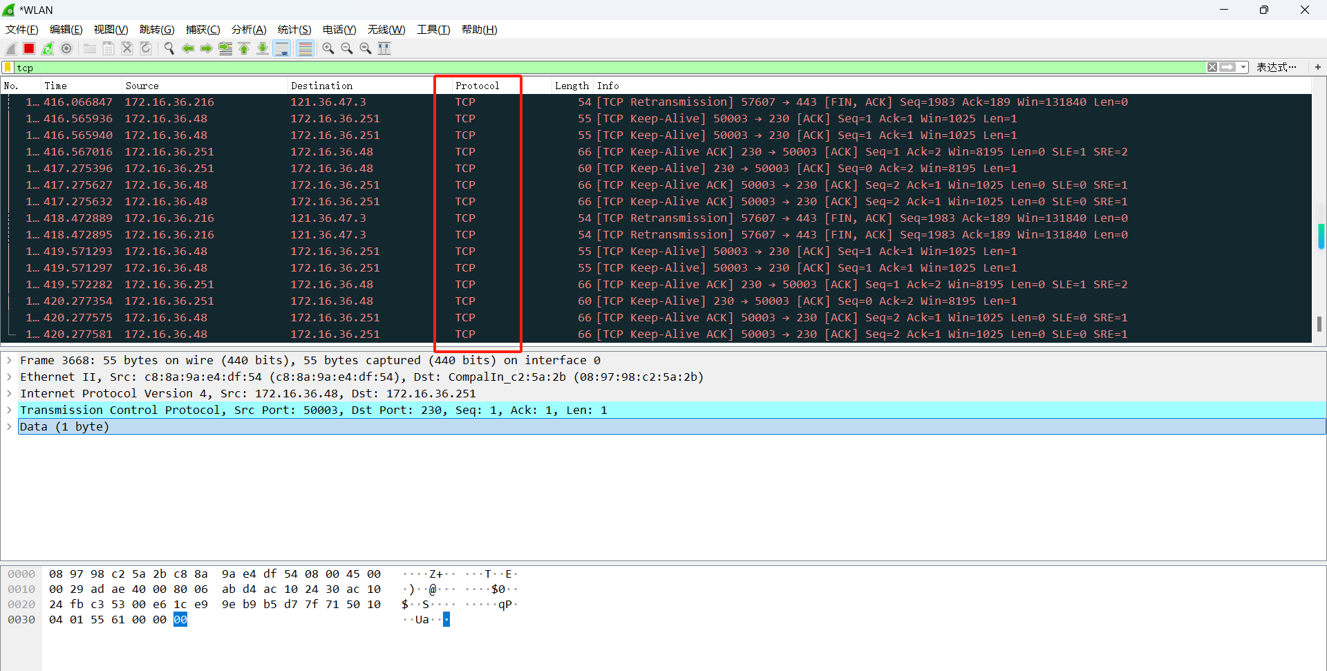
Task: Open the 表达式 expression builder
Action: 1278,67
